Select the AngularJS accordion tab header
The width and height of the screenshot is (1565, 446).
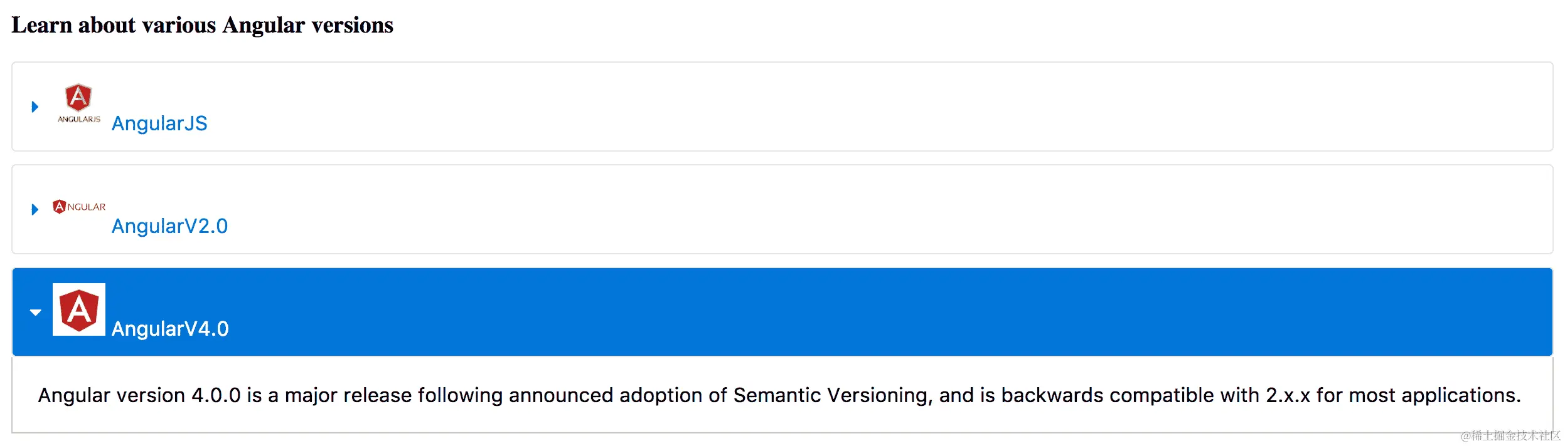click(816, 106)
